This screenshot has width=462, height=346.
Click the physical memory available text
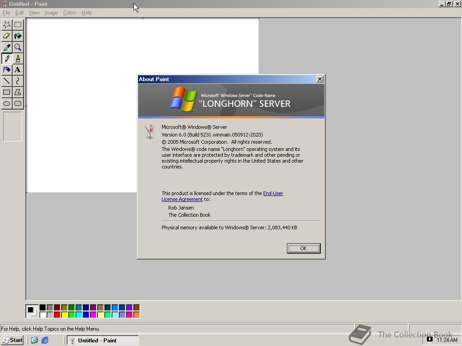coord(229,228)
